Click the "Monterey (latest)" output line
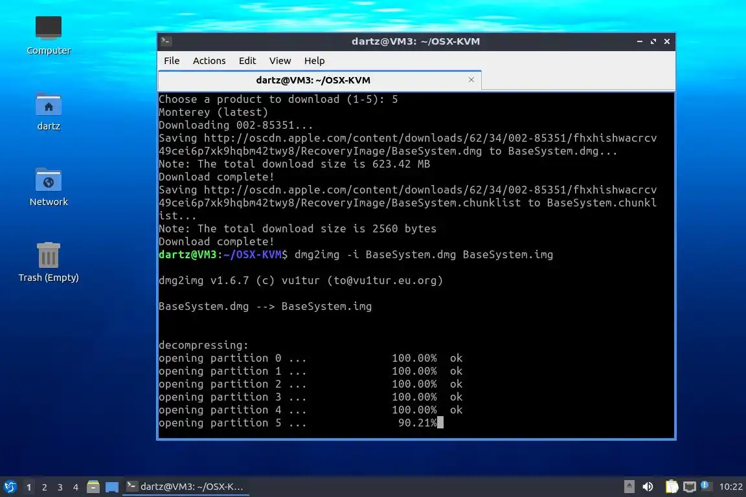746x497 pixels. pyautogui.click(x=213, y=112)
